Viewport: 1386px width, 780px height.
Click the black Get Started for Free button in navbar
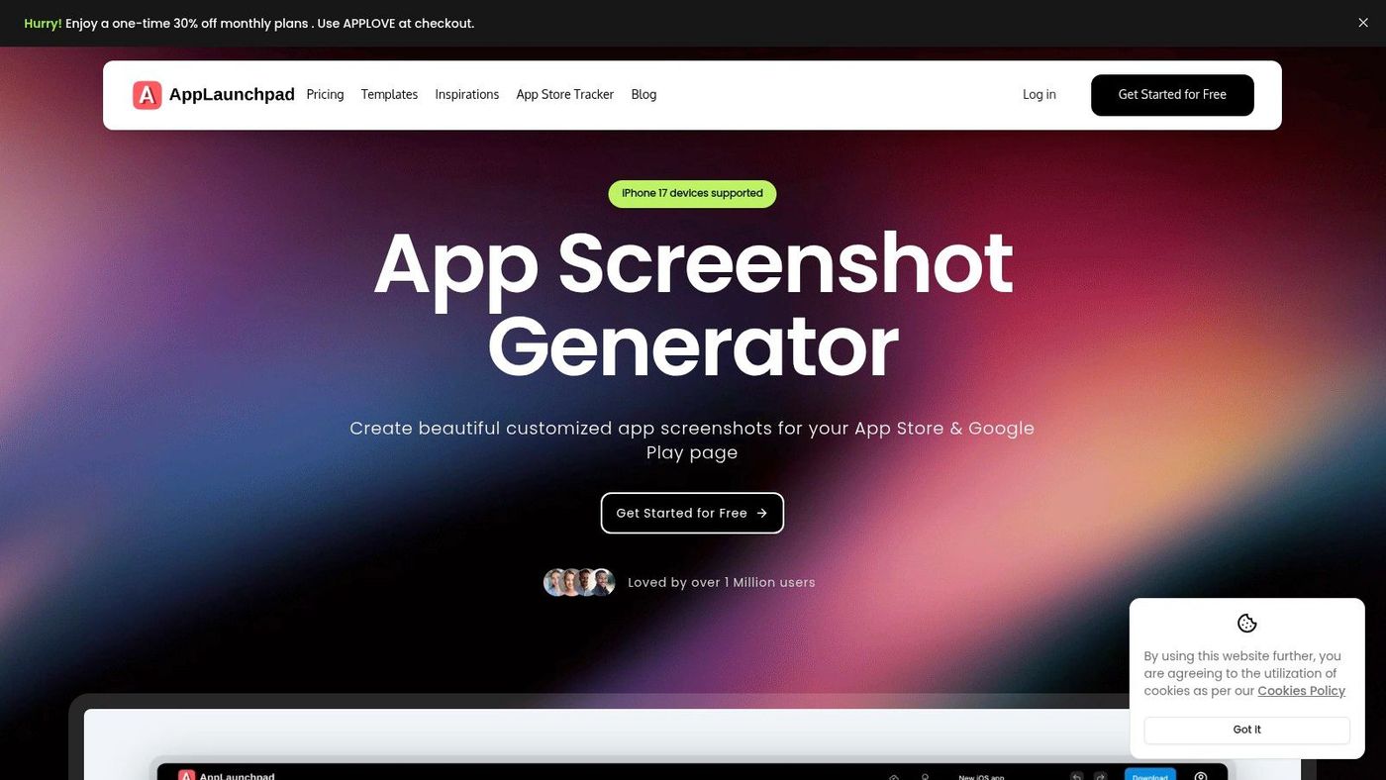[x=1172, y=95]
